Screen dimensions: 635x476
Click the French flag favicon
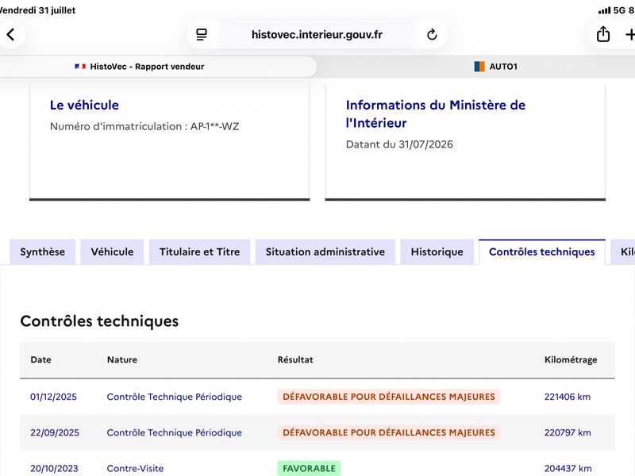tap(80, 67)
